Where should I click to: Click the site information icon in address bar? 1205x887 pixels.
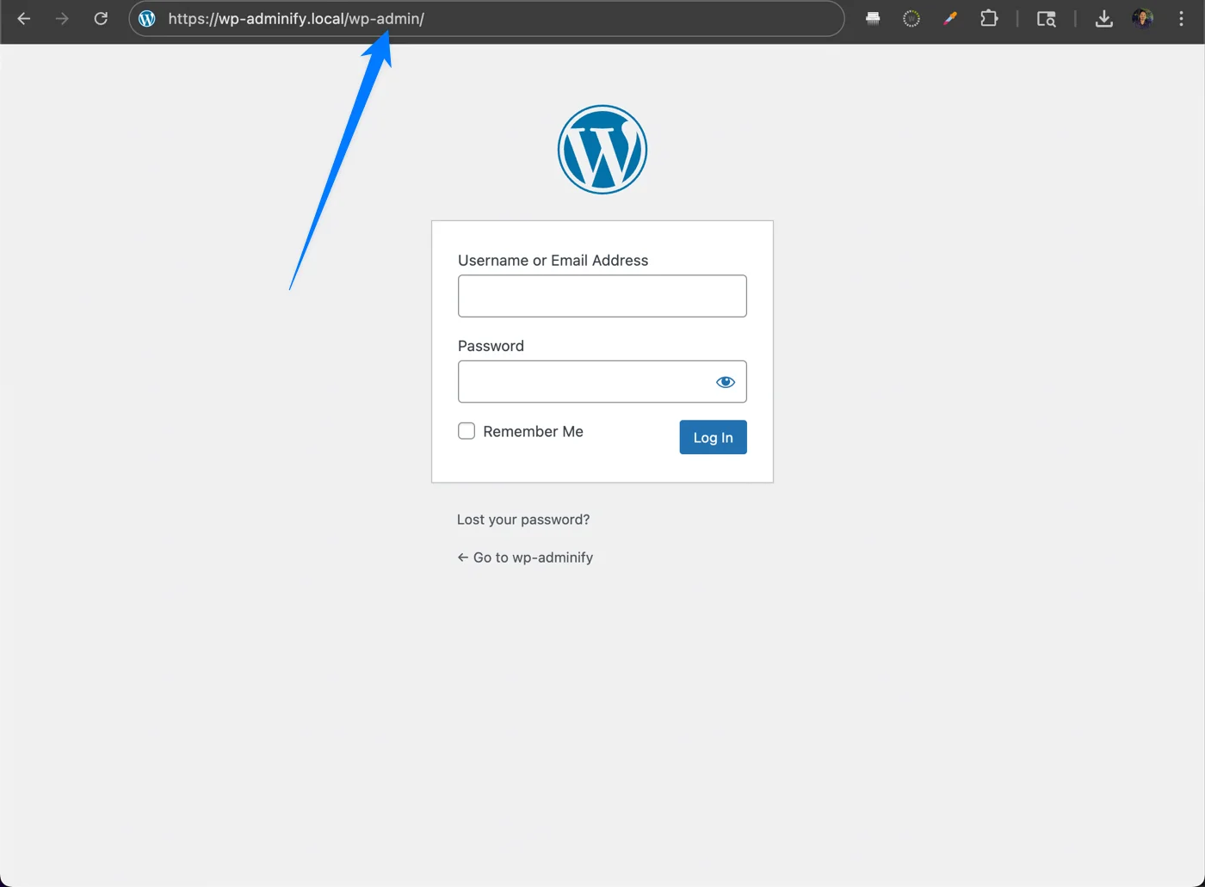tap(146, 18)
